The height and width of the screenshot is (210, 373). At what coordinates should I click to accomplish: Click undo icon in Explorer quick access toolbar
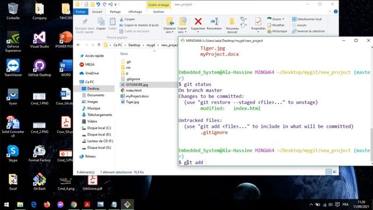pyautogui.click(x=98, y=5)
